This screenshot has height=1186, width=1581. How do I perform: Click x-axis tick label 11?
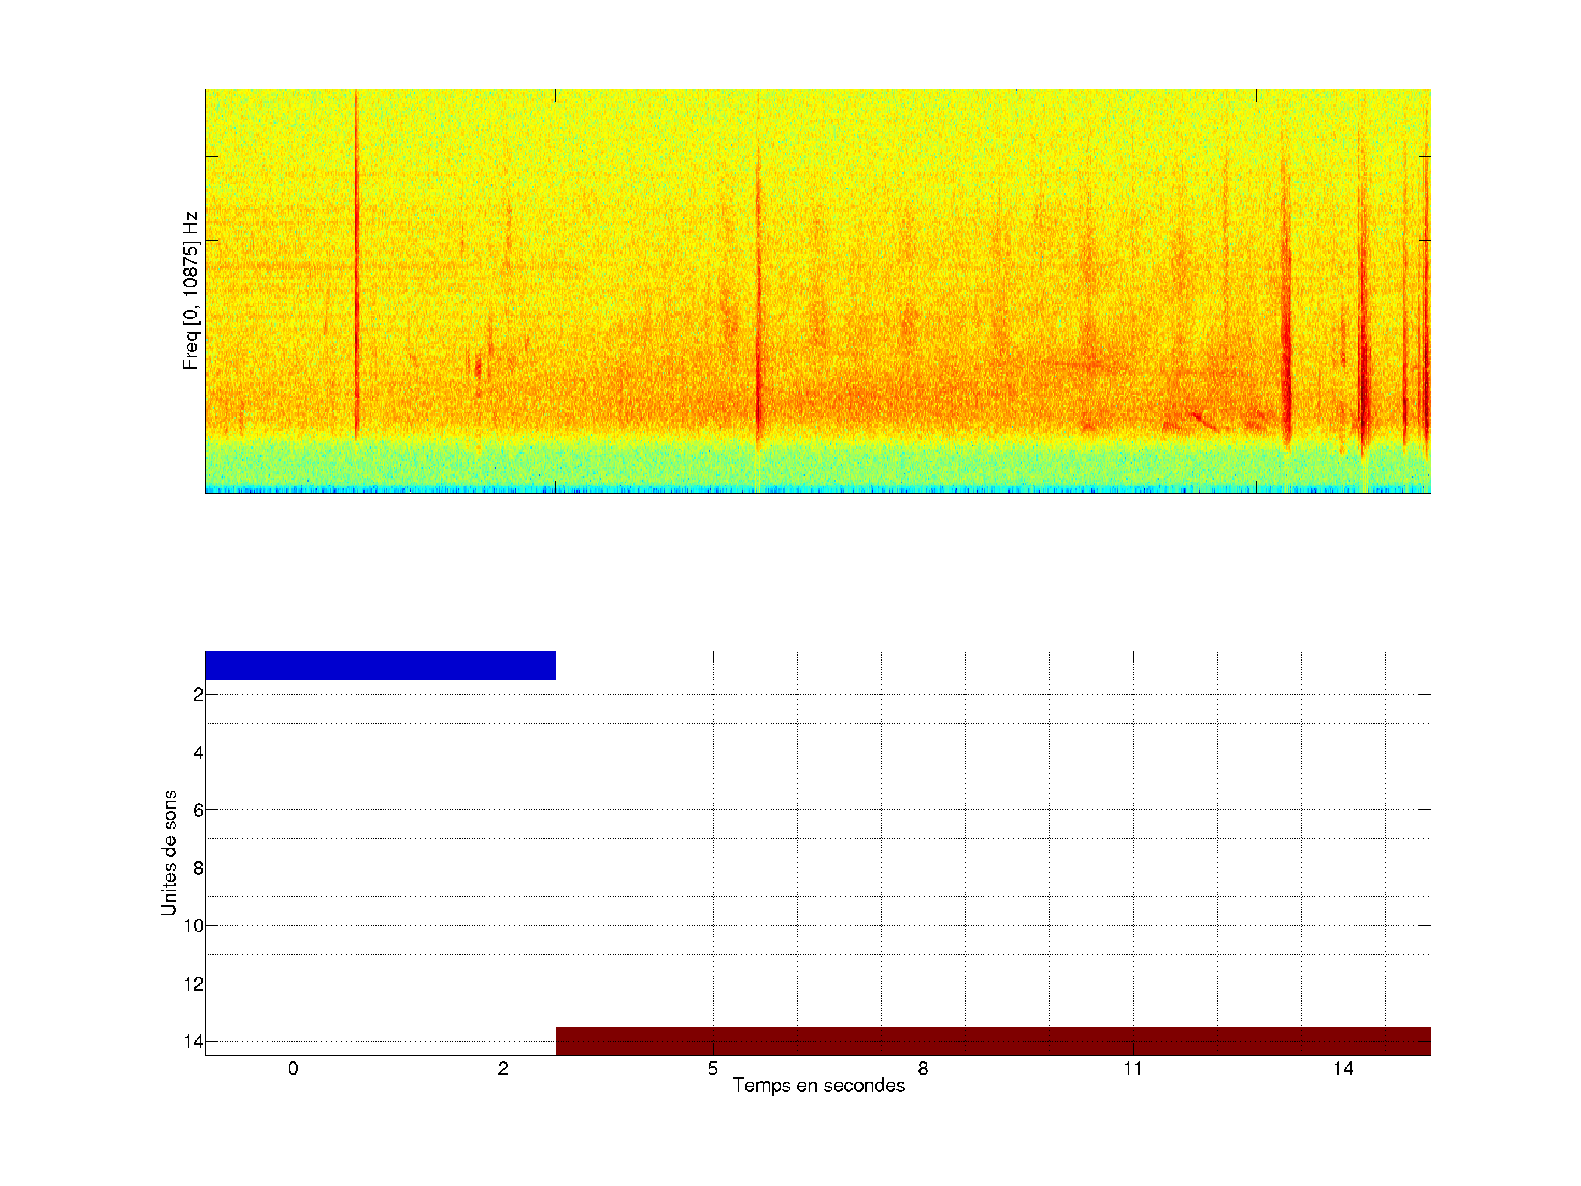tap(1133, 1068)
